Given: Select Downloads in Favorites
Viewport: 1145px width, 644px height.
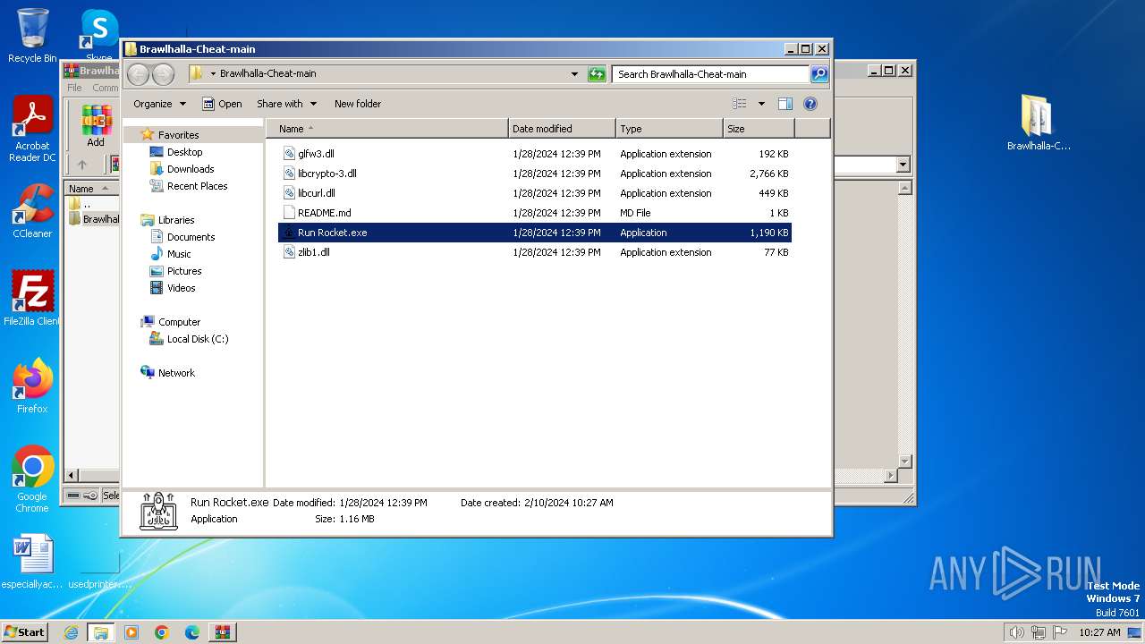Looking at the screenshot, I should 190,169.
